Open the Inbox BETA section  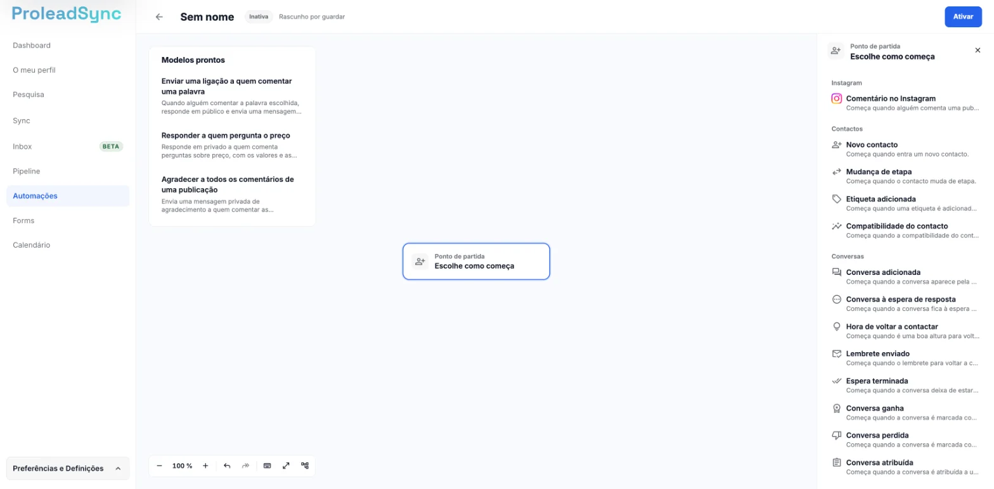[68, 146]
